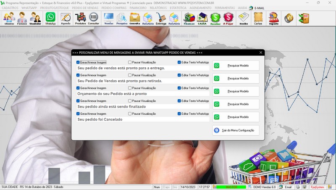Open the Agenda toolbar icon
336x190 pixels.
click(66, 18)
